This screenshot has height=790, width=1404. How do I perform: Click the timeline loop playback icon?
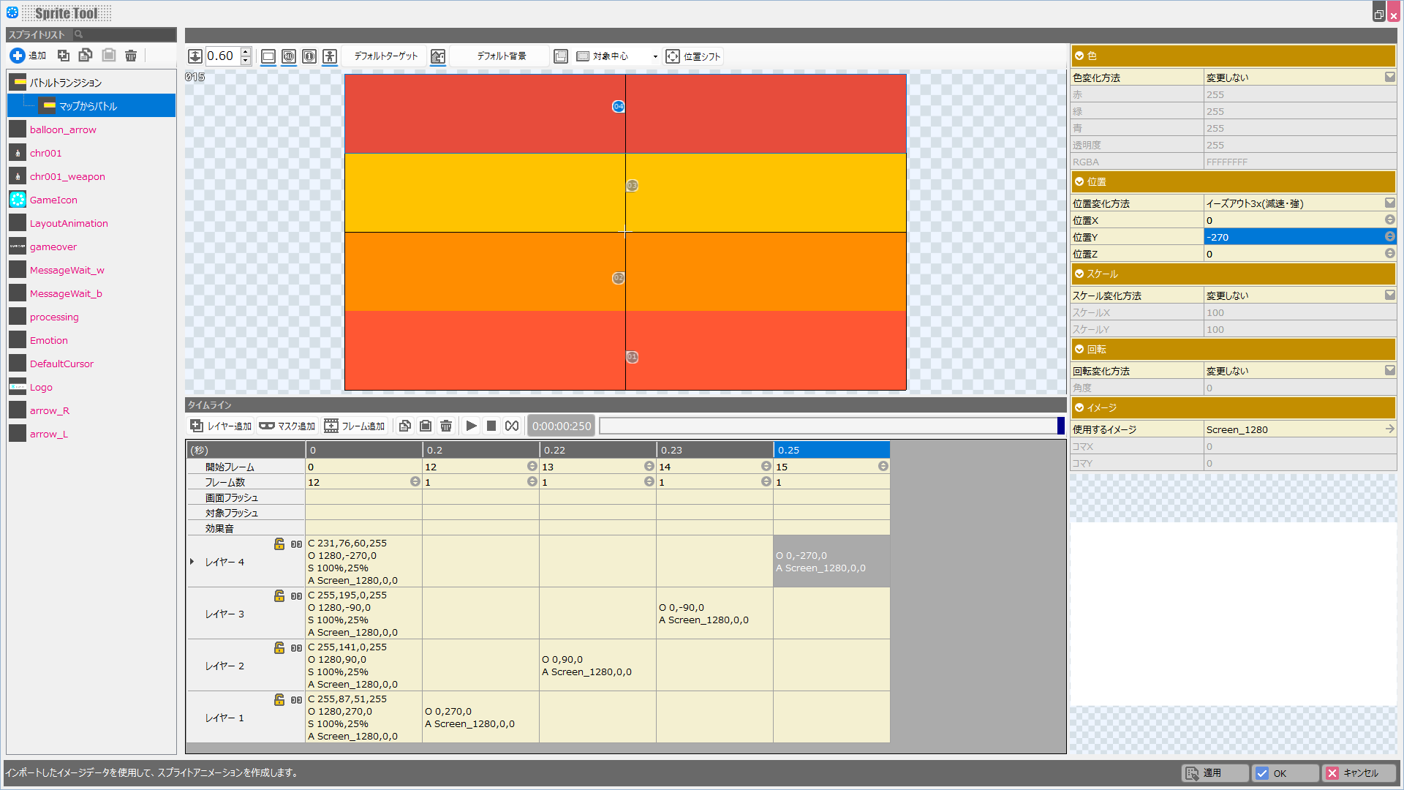click(x=512, y=426)
